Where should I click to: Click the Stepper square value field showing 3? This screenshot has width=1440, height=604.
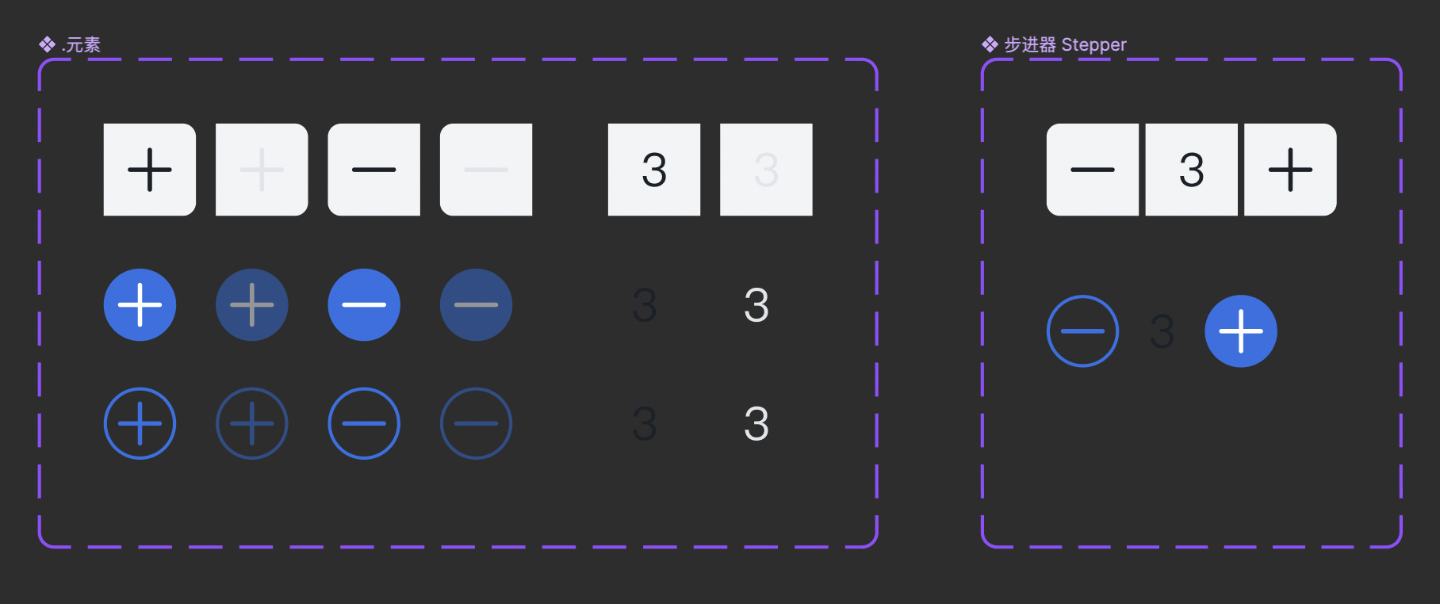[x=1192, y=170]
